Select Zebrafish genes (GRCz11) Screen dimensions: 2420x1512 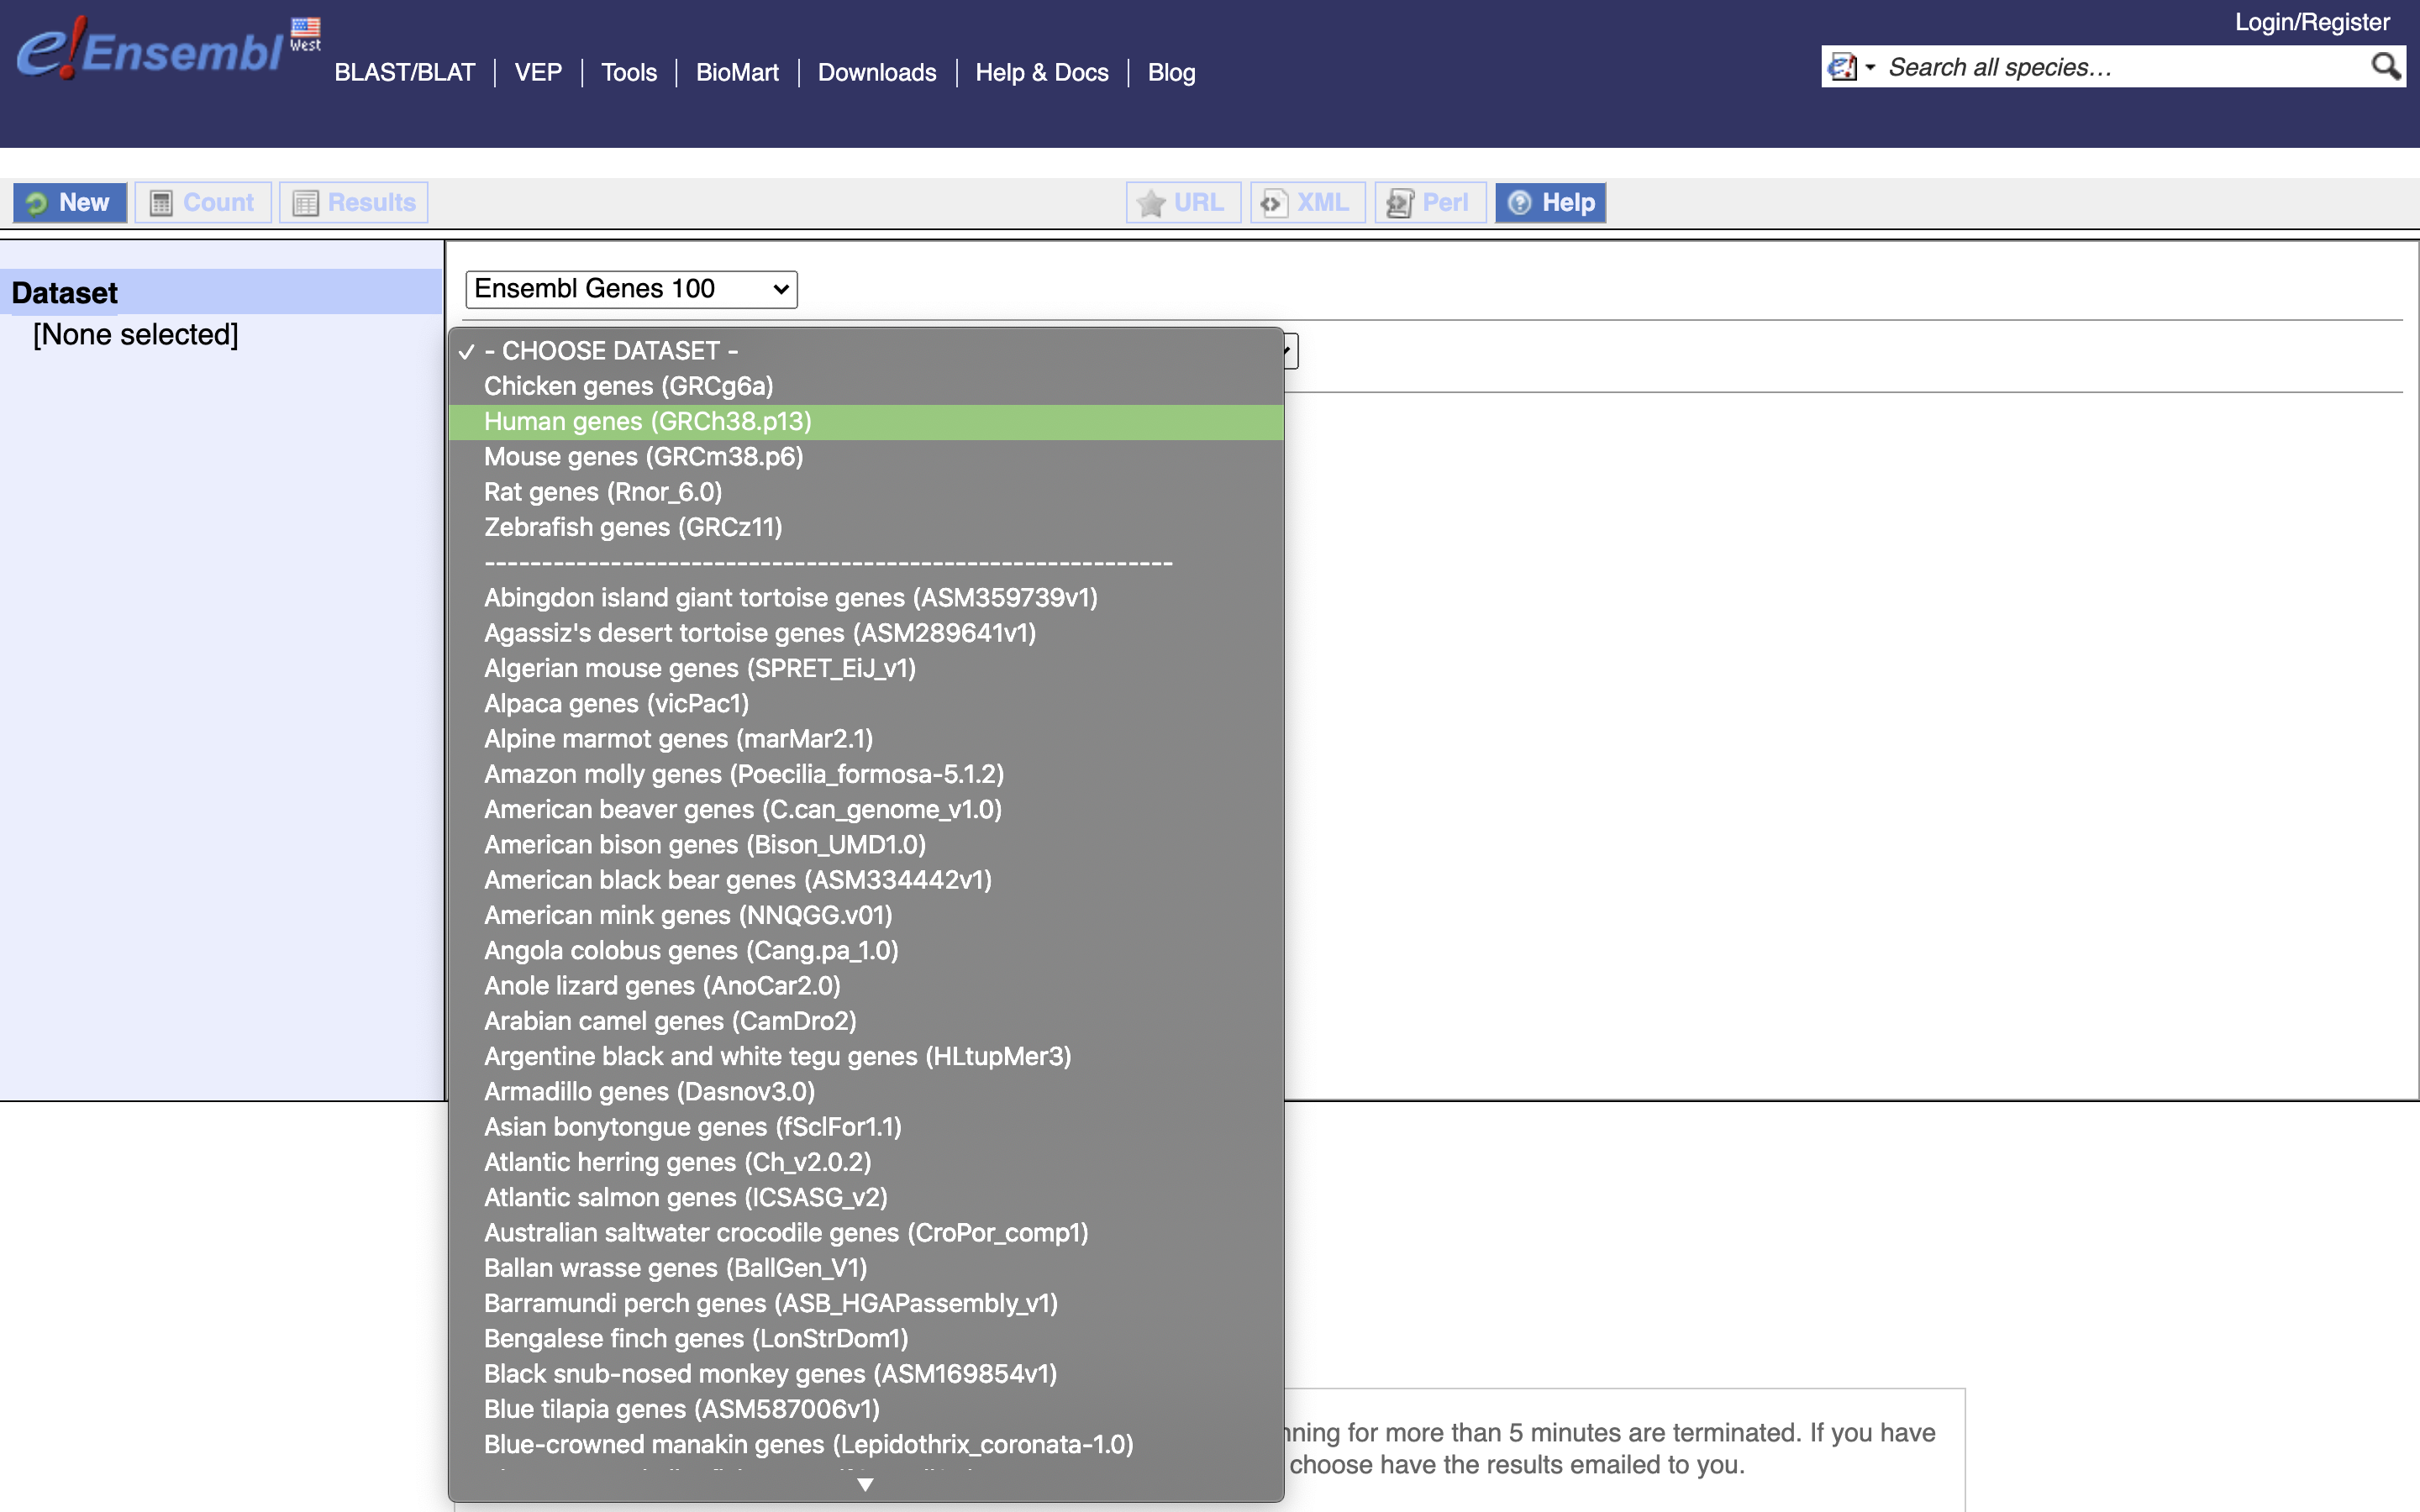click(866, 527)
